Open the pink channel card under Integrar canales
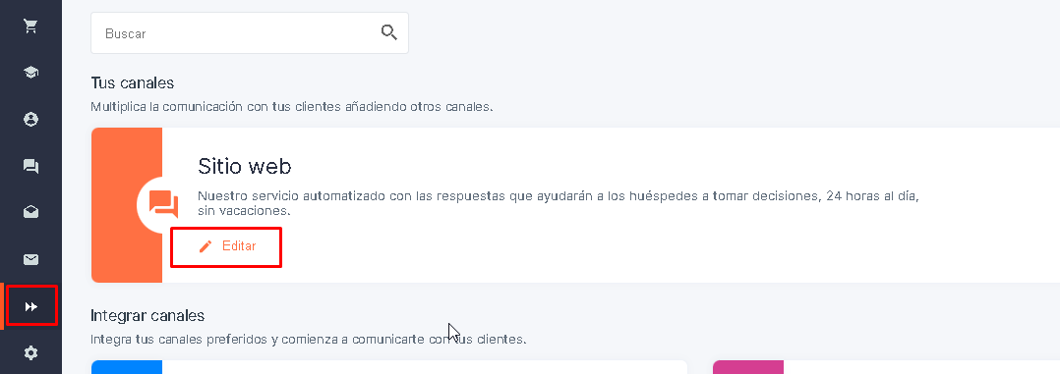Screen dimensions: 1060x374 click(886, 366)
